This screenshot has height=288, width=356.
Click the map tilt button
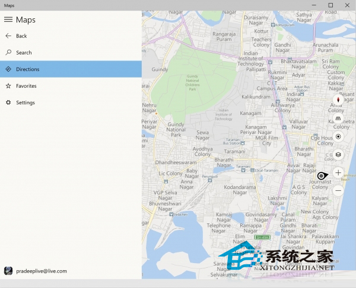point(338,119)
